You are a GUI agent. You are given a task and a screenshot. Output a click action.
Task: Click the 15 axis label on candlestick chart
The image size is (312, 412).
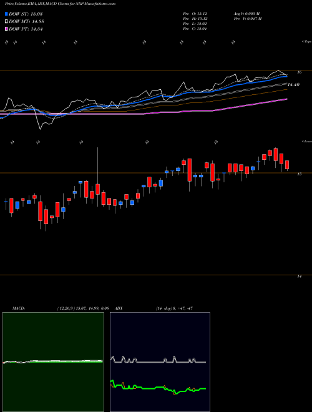tap(300, 174)
